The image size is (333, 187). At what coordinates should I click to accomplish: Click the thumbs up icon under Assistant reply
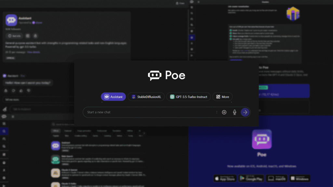click(21, 91)
